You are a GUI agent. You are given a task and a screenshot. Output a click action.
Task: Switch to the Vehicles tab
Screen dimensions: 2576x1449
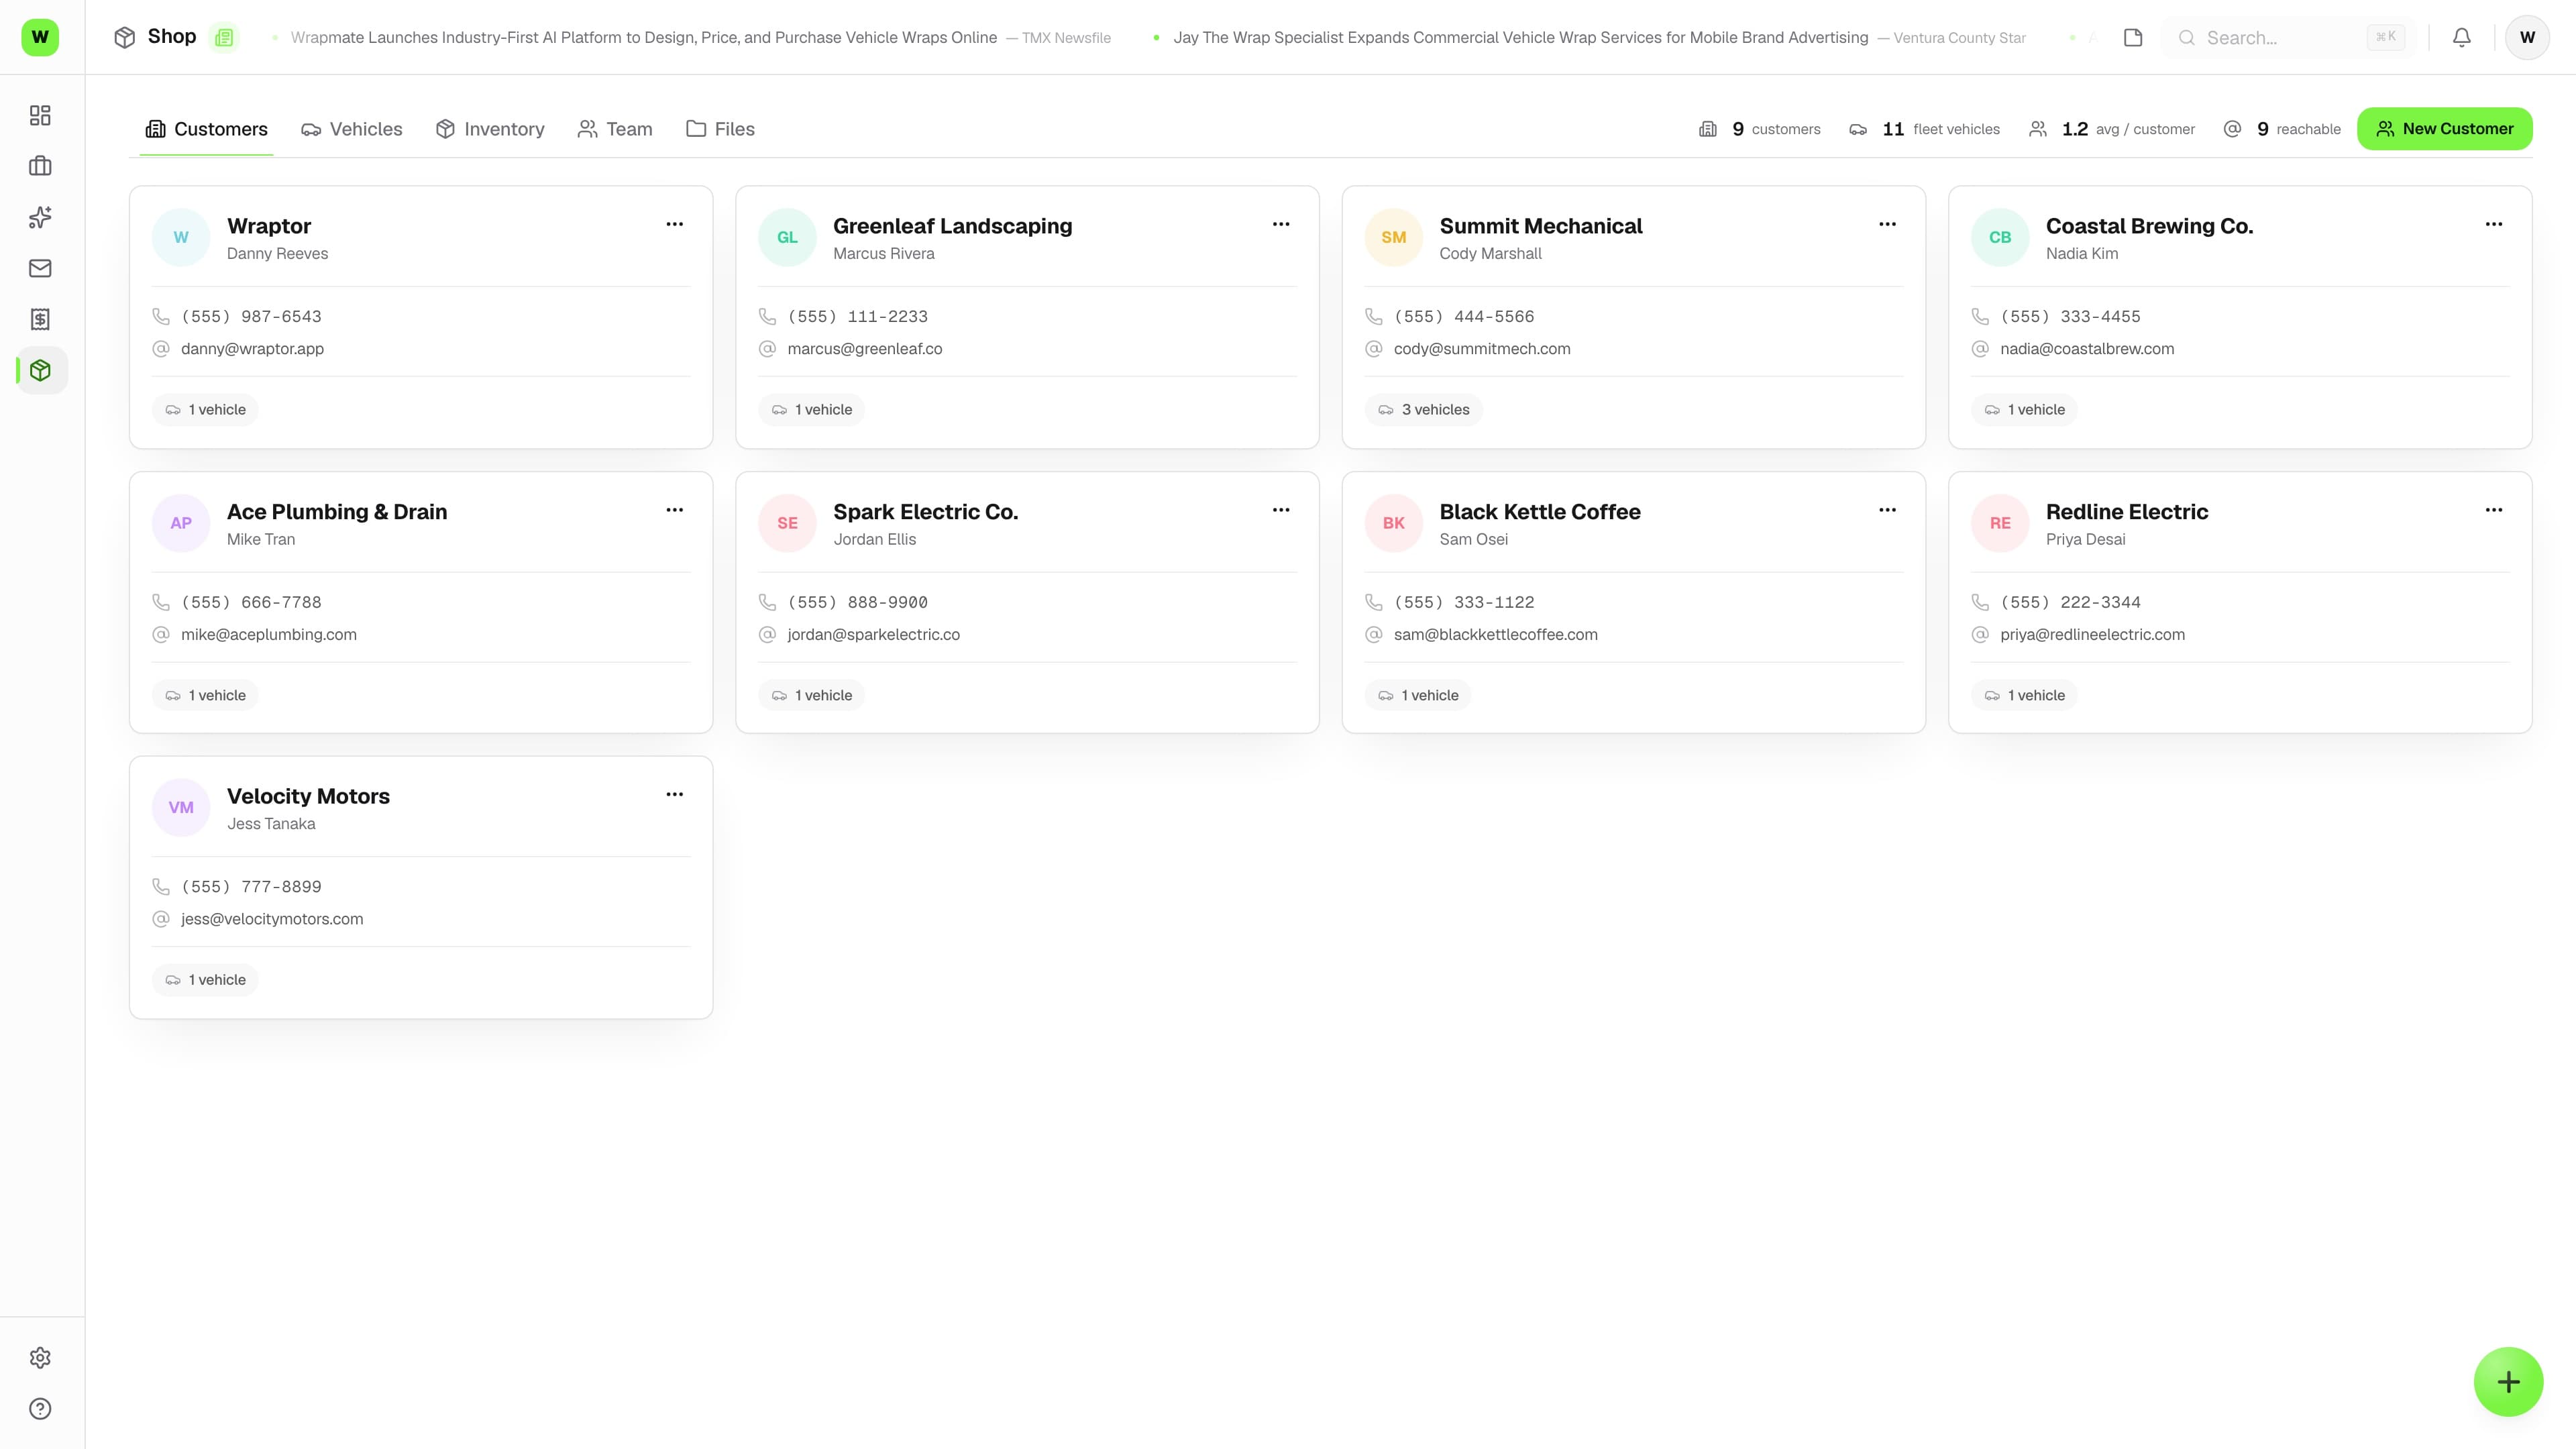351,129
